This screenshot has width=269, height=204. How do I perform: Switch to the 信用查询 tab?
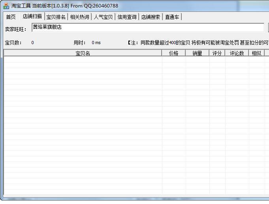click(127, 17)
